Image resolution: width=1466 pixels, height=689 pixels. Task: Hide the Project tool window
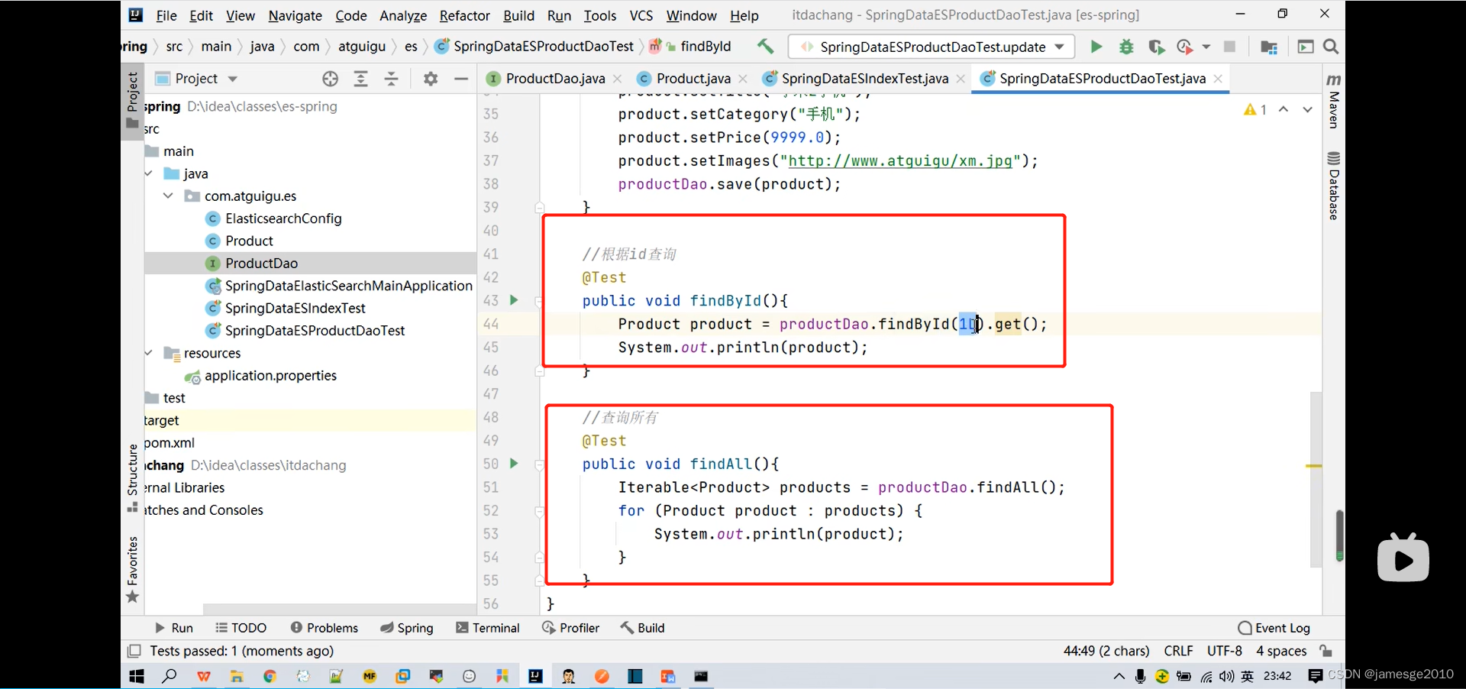(461, 79)
